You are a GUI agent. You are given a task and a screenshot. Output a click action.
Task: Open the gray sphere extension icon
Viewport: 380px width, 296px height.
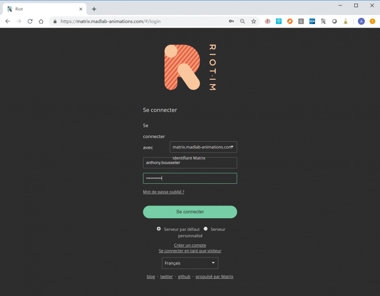pos(334,21)
